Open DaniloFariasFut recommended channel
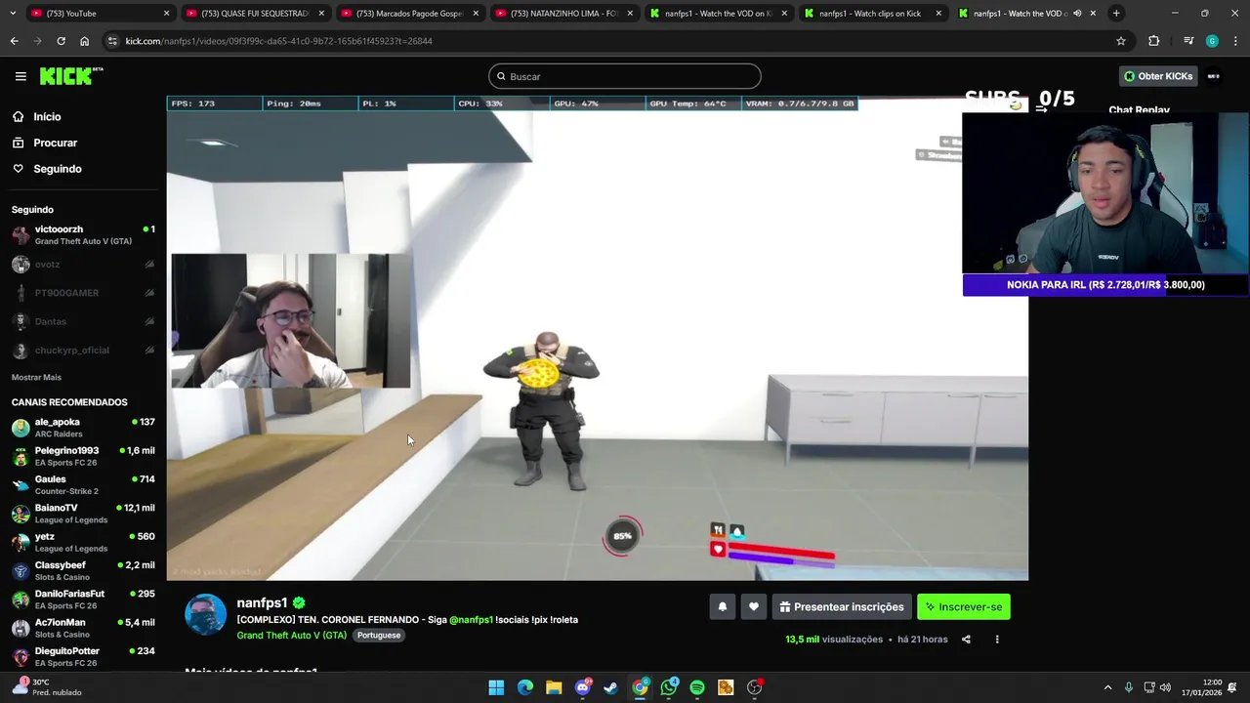 pyautogui.click(x=83, y=600)
